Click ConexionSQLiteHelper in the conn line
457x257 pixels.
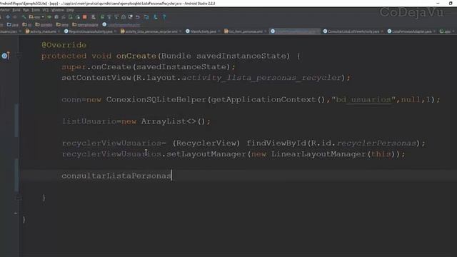[156, 99]
